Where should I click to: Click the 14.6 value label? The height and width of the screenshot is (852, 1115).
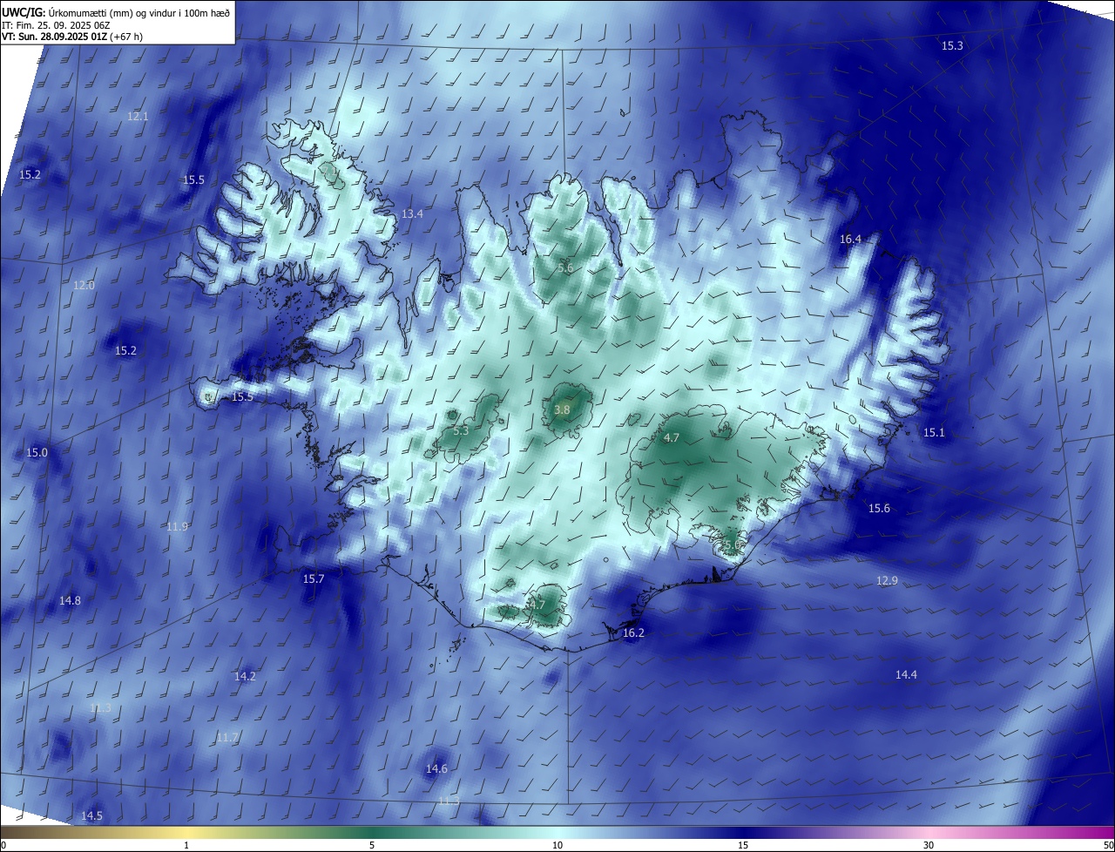(x=436, y=768)
